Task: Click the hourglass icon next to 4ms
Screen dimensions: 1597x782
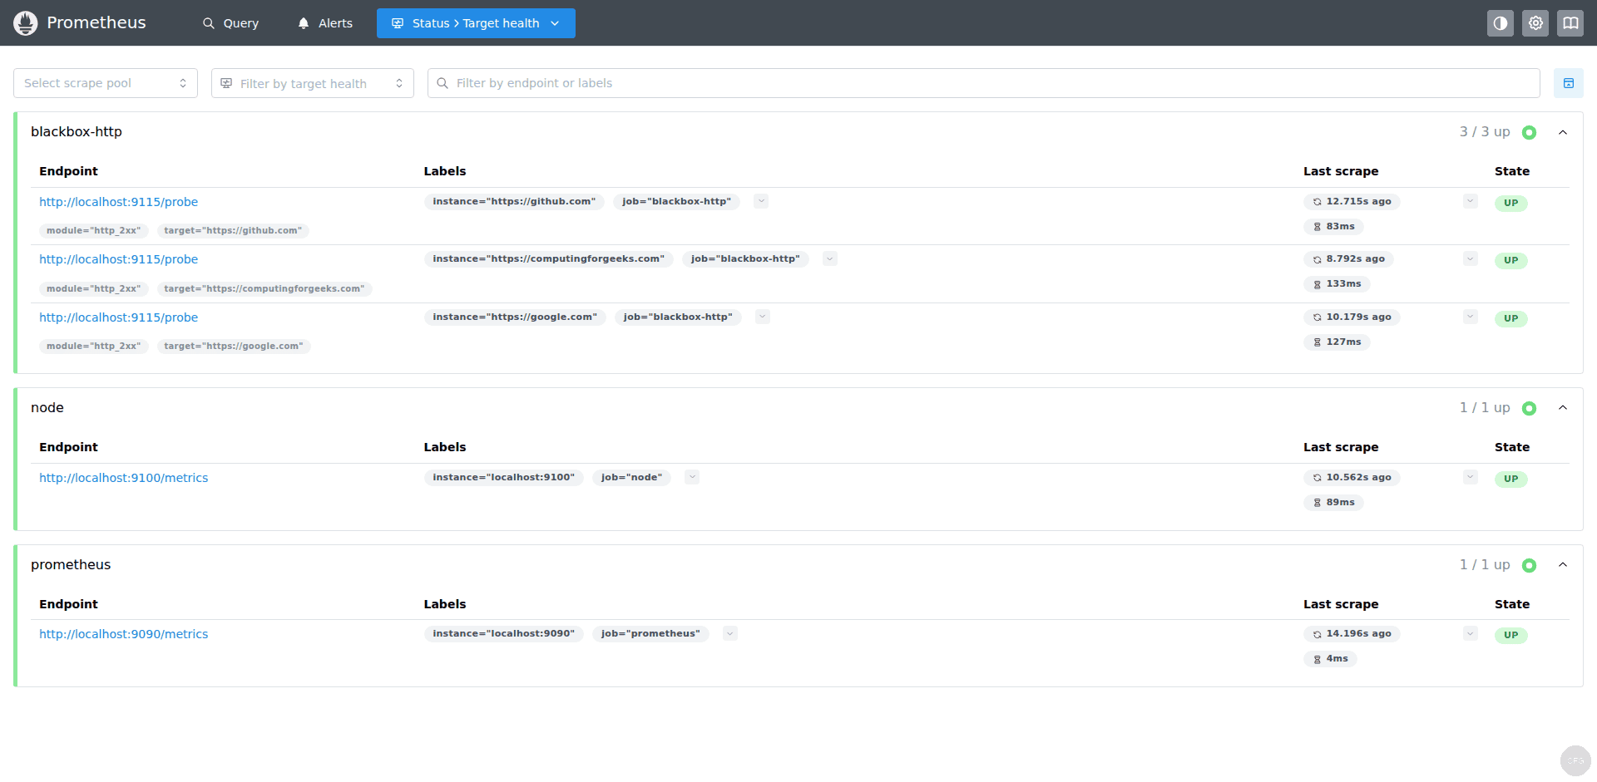Action: pyautogui.click(x=1317, y=658)
